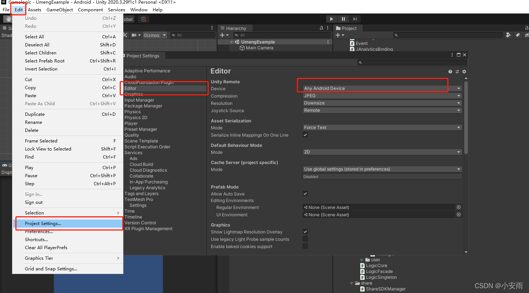Choose Project Settings from the Edit menu
The height and width of the screenshot is (293, 529).
click(x=43, y=223)
